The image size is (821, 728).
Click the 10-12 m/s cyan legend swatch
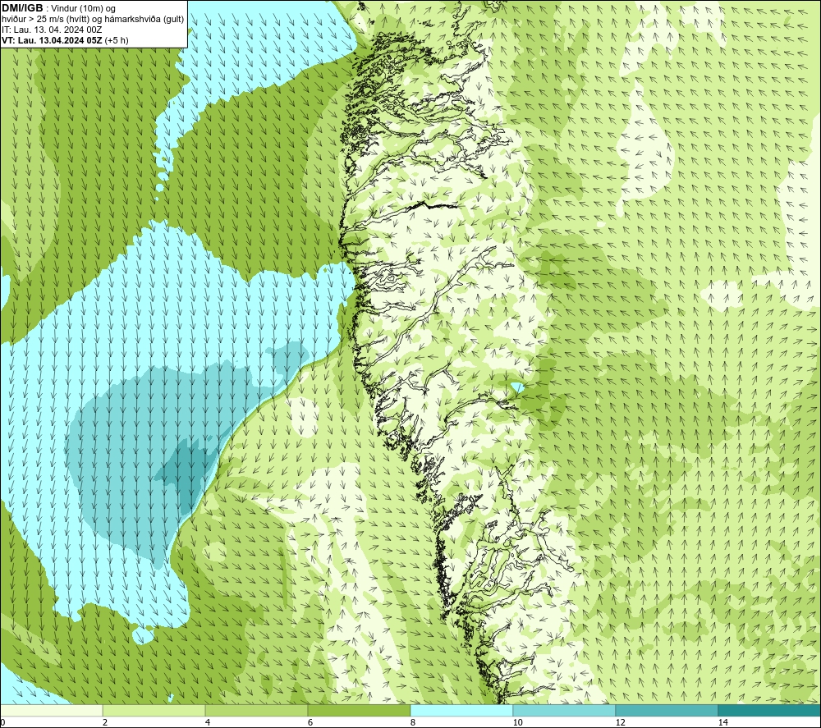564,710
